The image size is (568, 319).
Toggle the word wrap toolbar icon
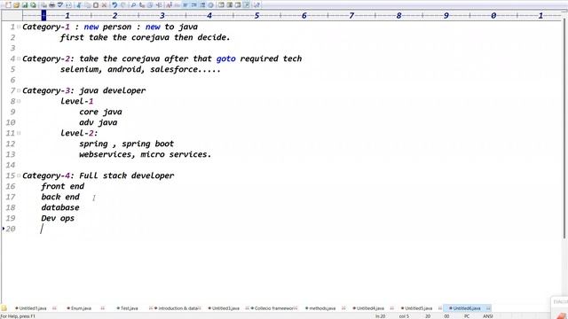coord(185,5)
